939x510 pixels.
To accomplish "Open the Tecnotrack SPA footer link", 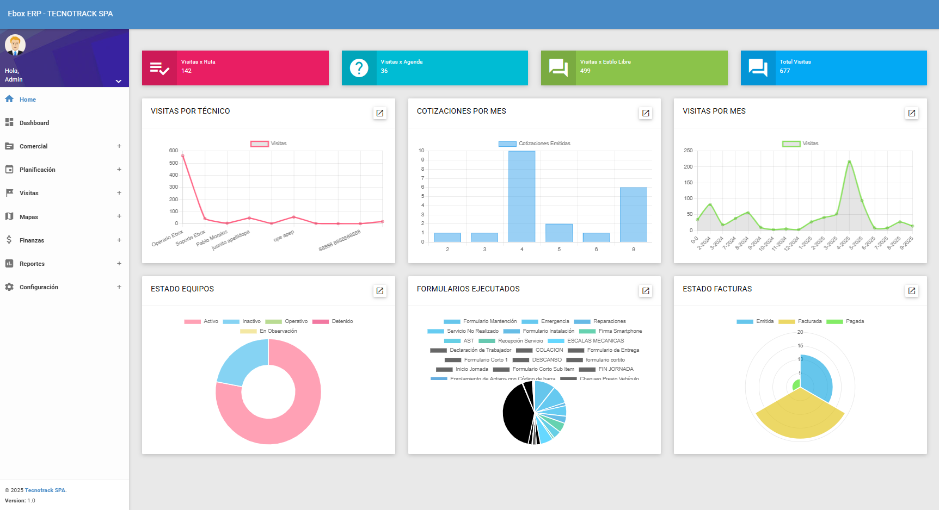I will coord(45,490).
